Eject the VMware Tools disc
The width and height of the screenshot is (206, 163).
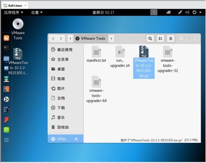pos(76,139)
